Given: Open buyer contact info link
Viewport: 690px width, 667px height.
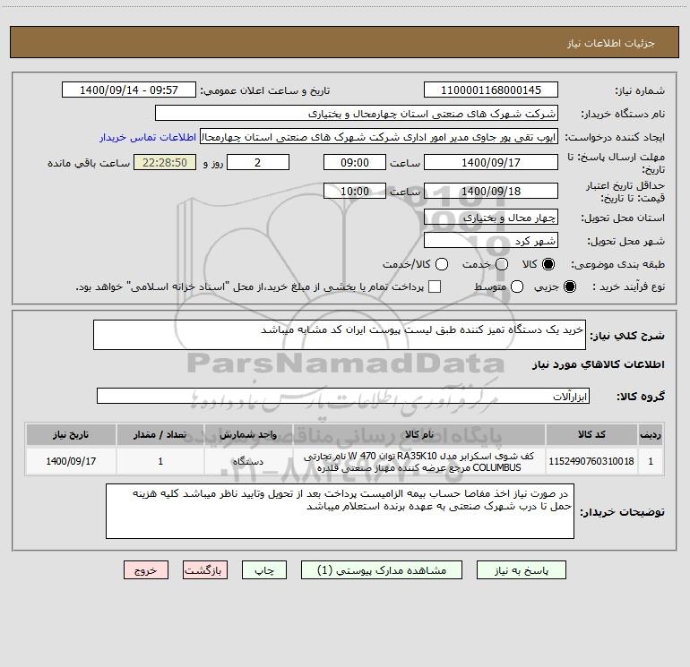Looking at the screenshot, I should (x=148, y=137).
